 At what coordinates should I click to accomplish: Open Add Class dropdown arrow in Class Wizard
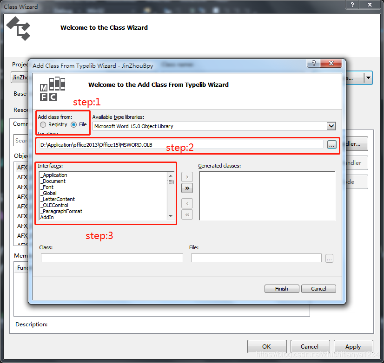click(x=368, y=78)
